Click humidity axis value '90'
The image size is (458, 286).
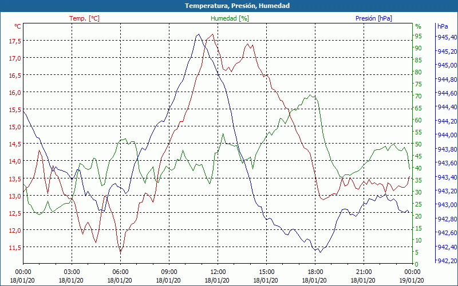tap(418, 48)
